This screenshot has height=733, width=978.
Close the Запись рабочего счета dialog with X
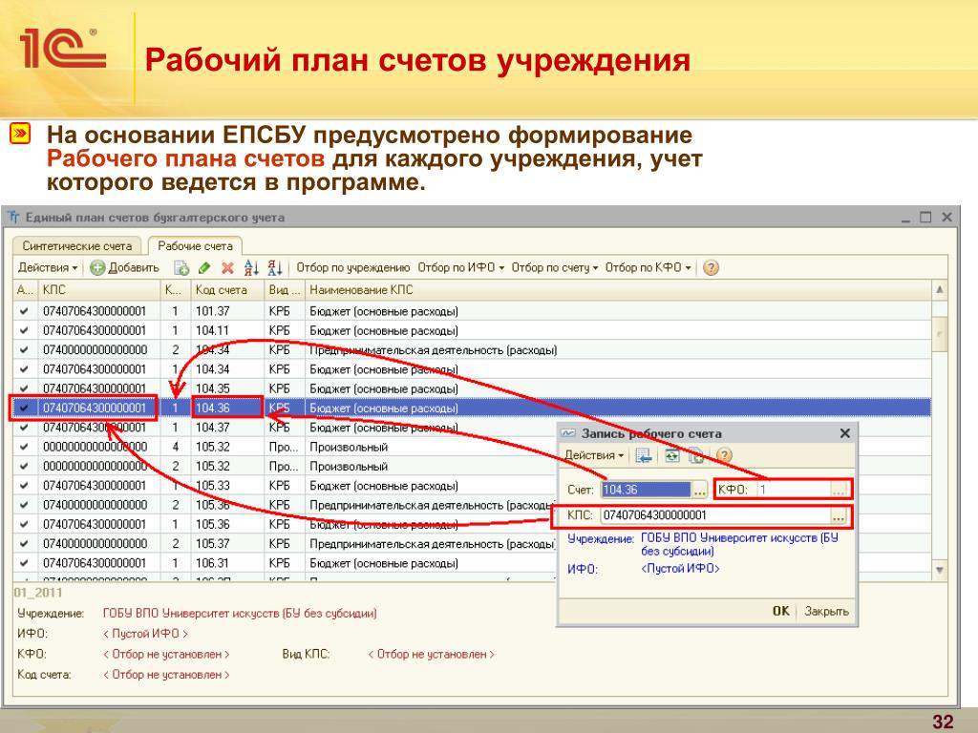[844, 433]
